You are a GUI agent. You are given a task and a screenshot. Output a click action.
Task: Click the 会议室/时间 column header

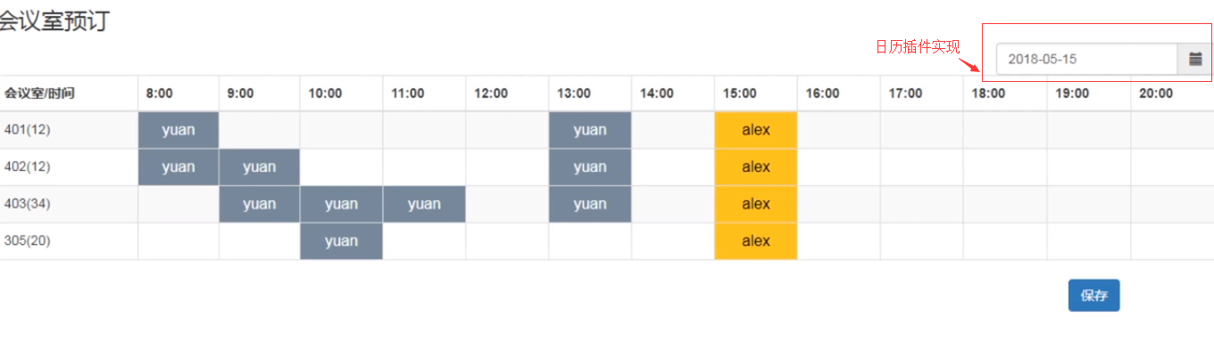click(x=39, y=94)
